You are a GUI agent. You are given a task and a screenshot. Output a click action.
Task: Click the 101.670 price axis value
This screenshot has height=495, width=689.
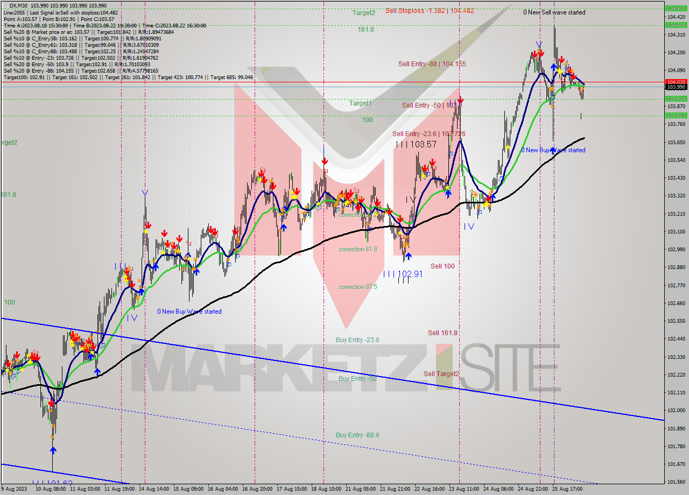676,464
